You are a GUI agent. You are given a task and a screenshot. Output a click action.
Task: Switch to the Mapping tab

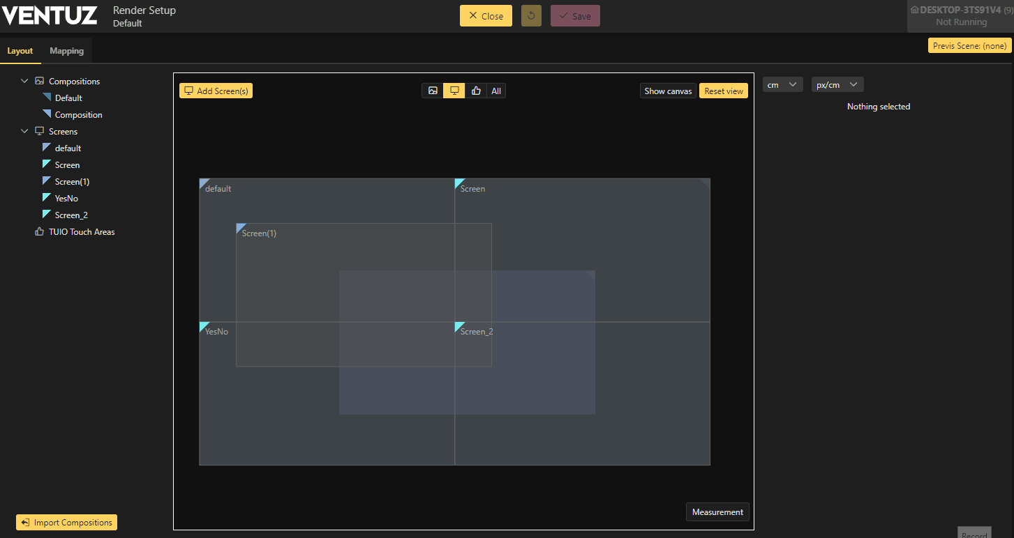pos(66,51)
